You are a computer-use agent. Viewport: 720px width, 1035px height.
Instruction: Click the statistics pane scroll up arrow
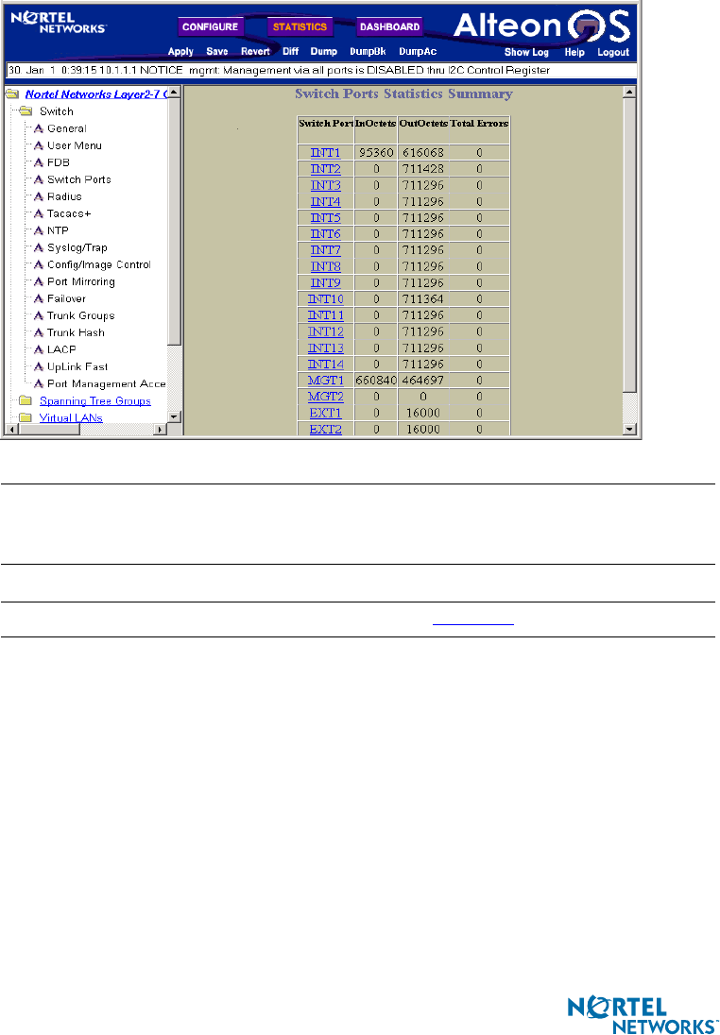click(630, 92)
